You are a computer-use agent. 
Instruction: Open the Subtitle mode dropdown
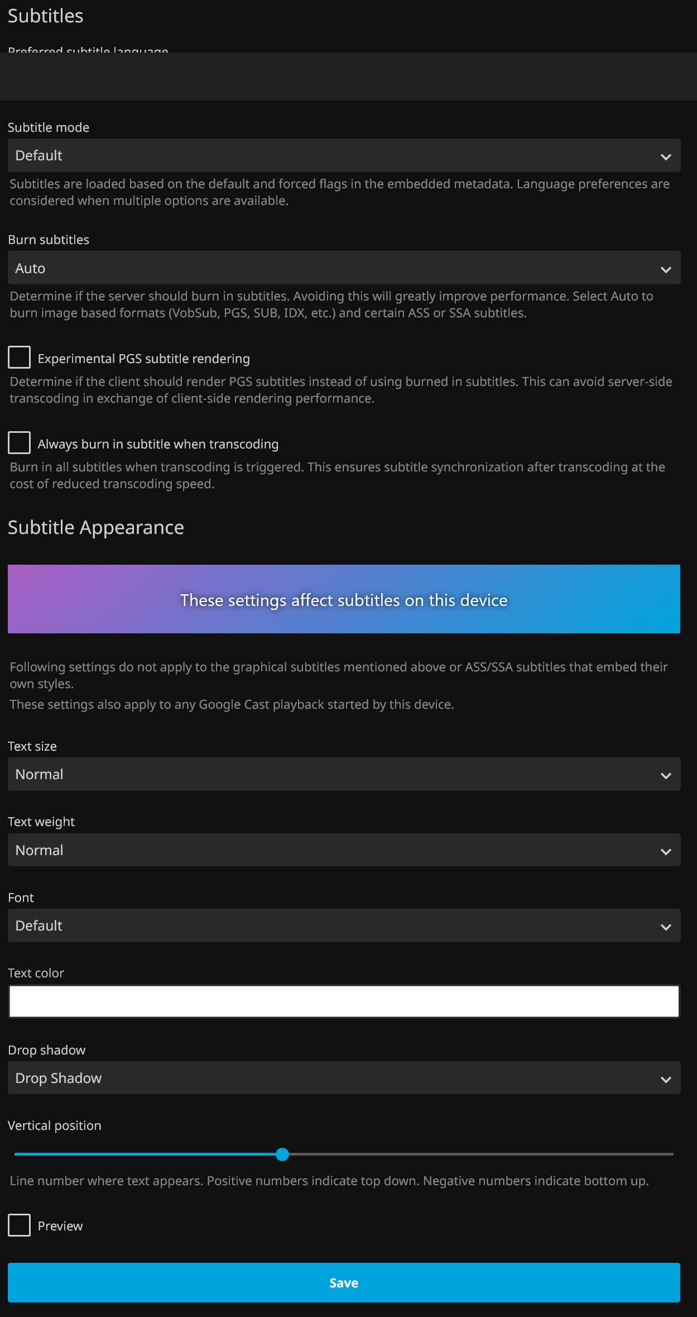tap(335, 155)
